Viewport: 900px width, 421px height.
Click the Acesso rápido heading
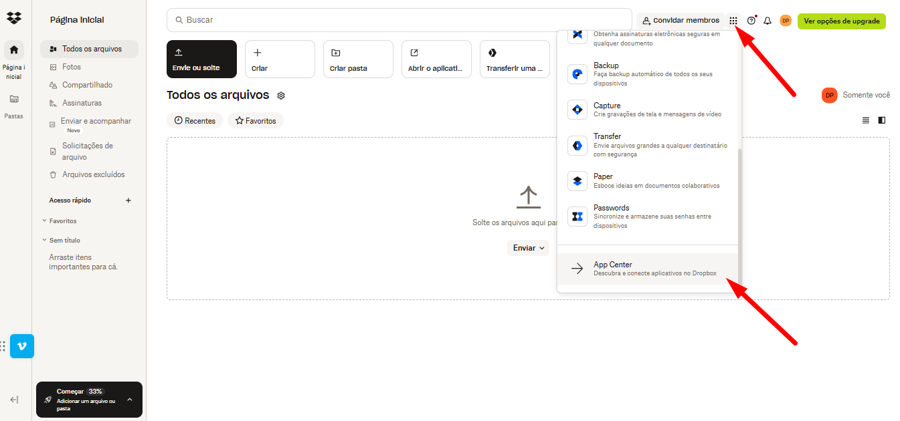coord(70,200)
